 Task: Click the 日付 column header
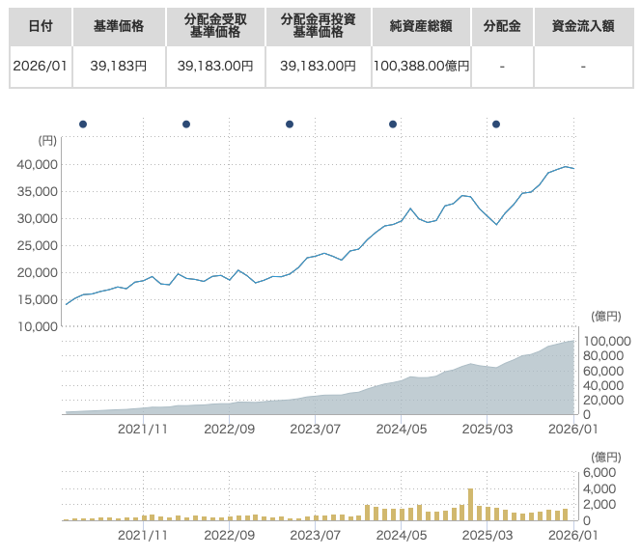pos(39,26)
